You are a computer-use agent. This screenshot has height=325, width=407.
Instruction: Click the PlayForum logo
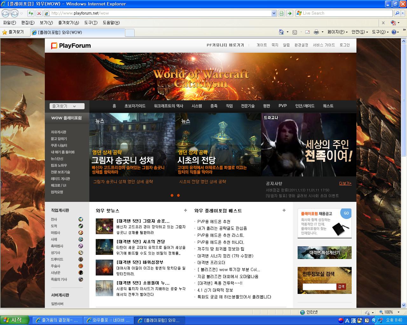71,46
